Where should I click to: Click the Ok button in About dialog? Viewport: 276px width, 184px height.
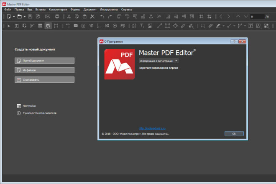pos(234,134)
